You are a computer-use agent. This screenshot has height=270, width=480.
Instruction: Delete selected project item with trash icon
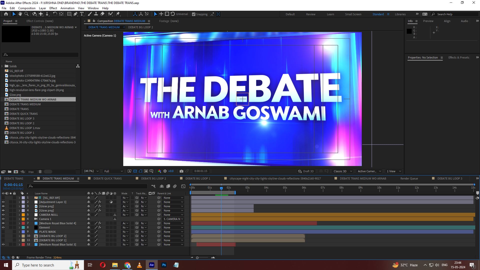coord(40,172)
